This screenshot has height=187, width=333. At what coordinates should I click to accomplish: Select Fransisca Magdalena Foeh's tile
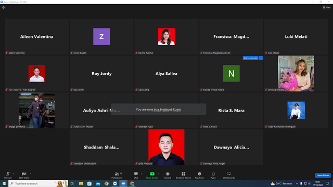click(231, 37)
